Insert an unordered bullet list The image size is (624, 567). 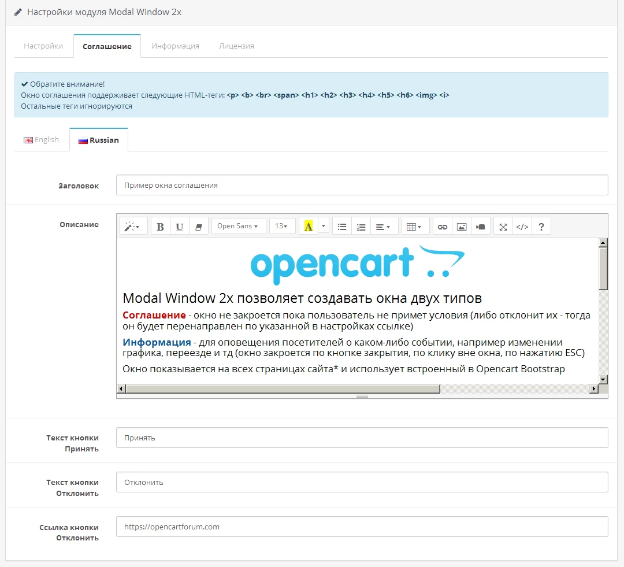point(342,227)
